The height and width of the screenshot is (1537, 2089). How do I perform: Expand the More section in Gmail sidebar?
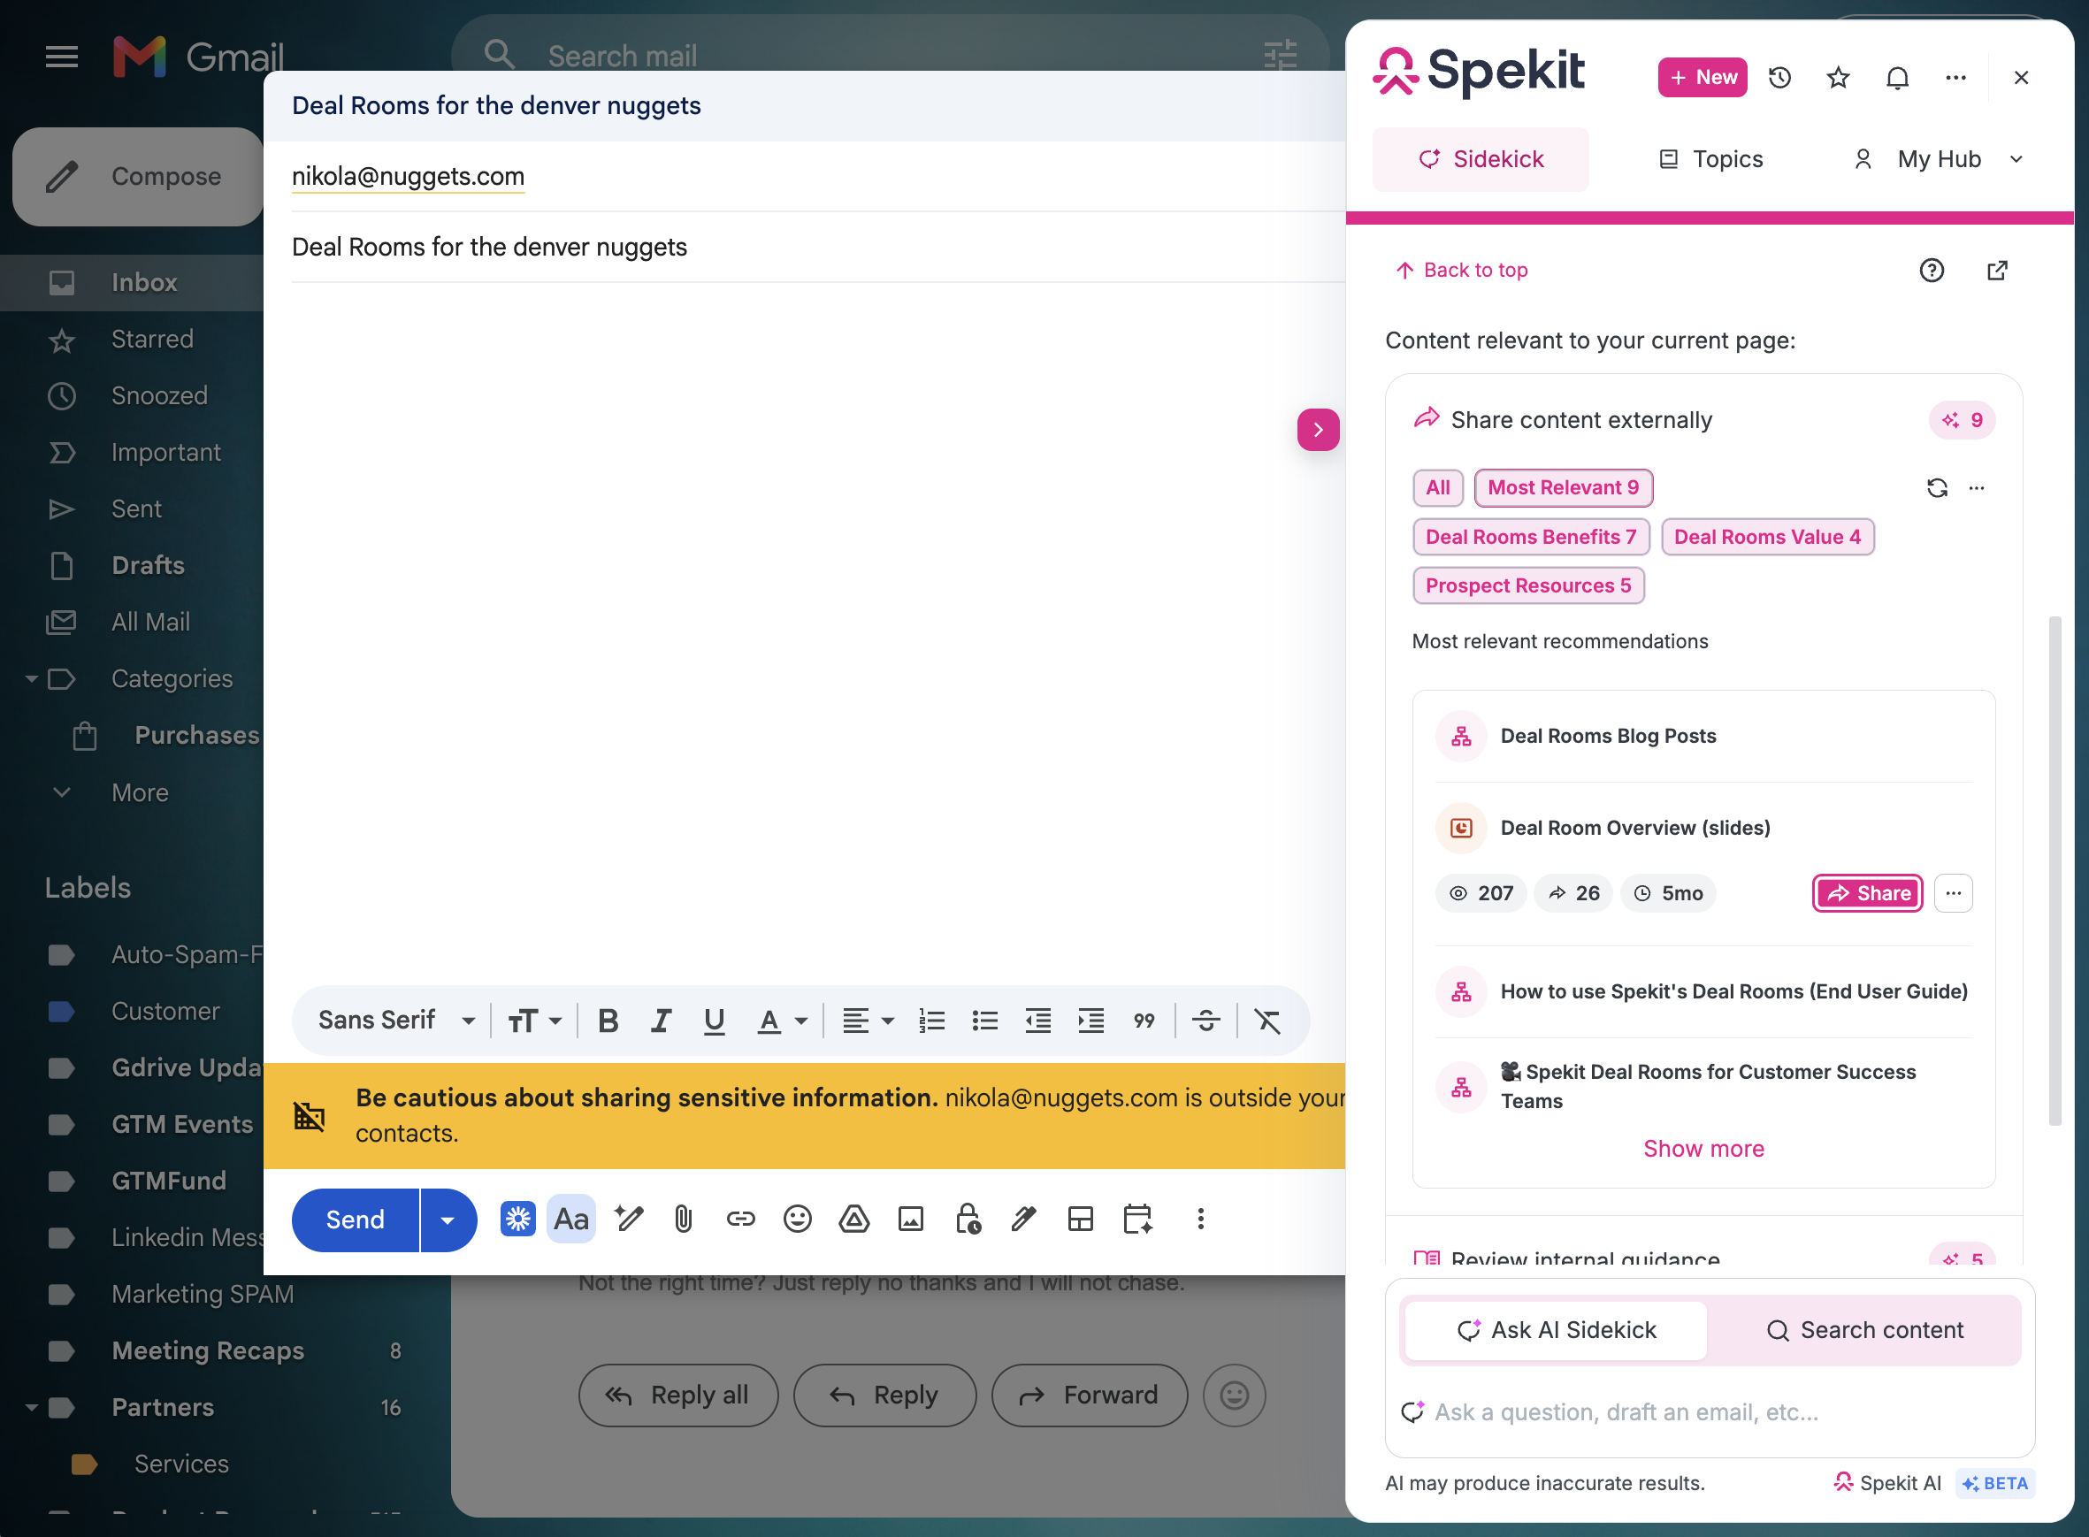(x=140, y=791)
